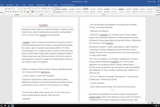The image size is (160, 107).
Task: Increase paragraph indent
Action: coord(46,9)
